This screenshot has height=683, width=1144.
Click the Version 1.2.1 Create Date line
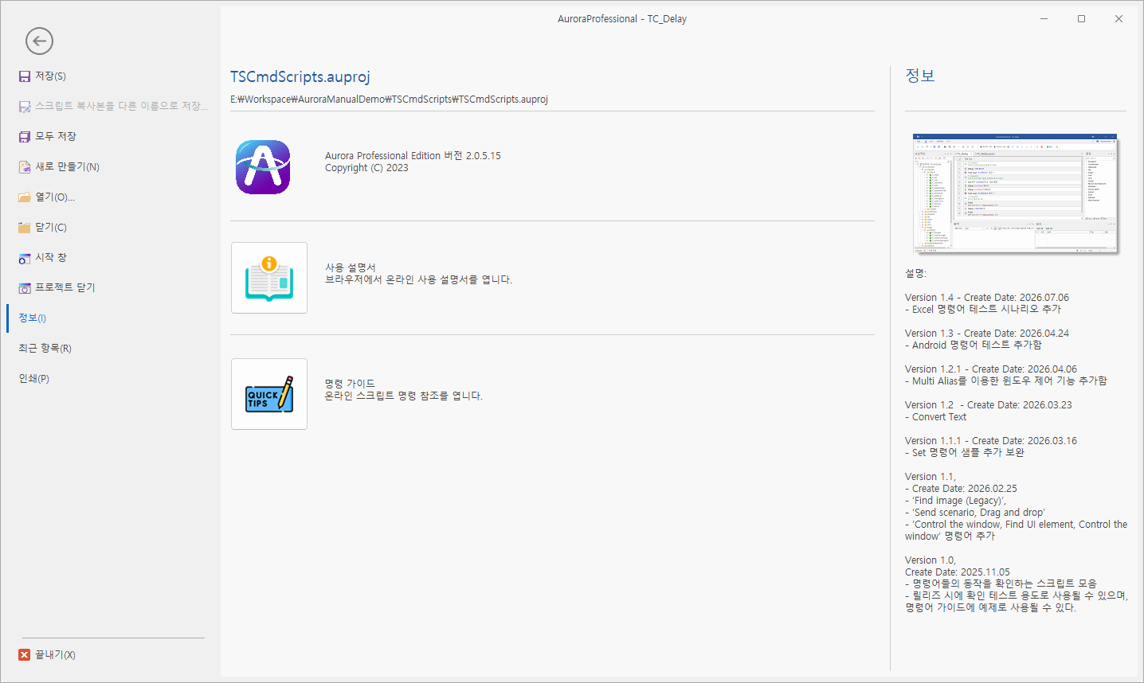pyautogui.click(x=991, y=369)
